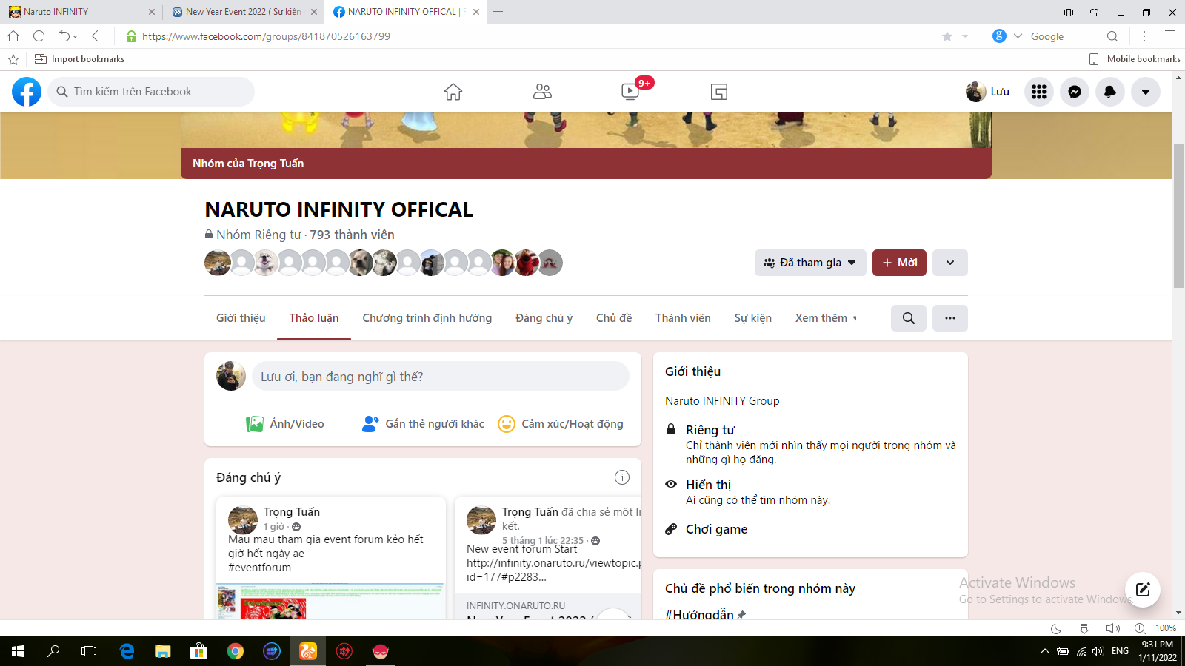Viewport: 1185px width, 666px height.
Task: Click the first member avatar in the row
Action: (x=218, y=263)
